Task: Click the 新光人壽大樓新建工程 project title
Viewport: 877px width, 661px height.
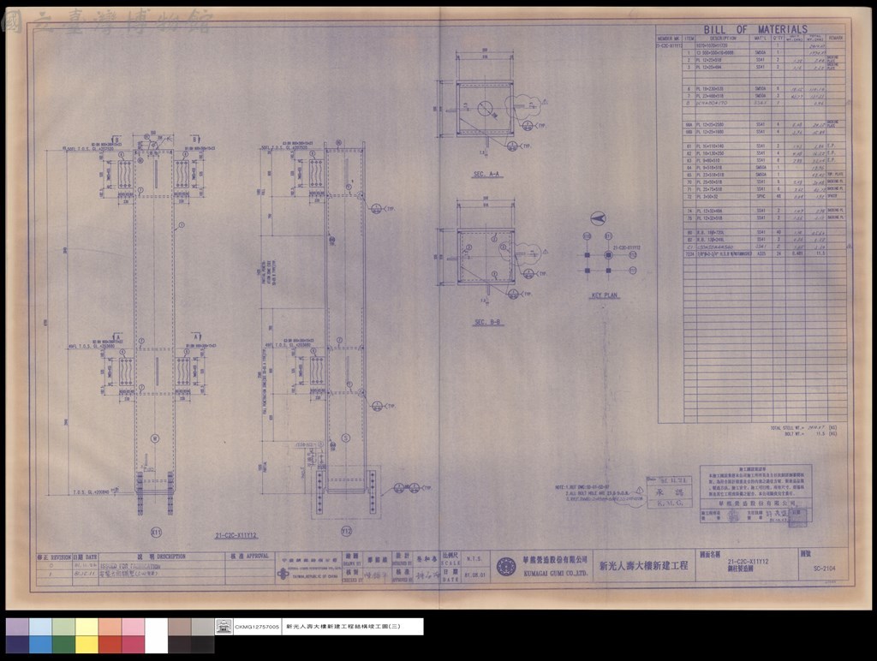Action: 644,566
